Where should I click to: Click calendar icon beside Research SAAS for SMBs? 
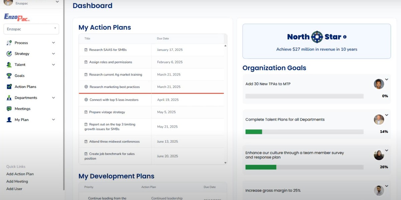click(86, 50)
